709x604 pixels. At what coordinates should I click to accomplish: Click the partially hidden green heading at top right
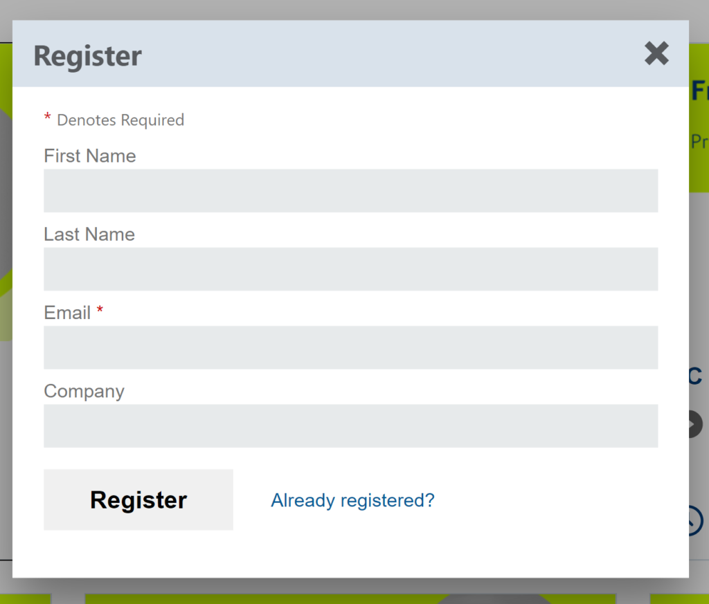[x=699, y=91]
